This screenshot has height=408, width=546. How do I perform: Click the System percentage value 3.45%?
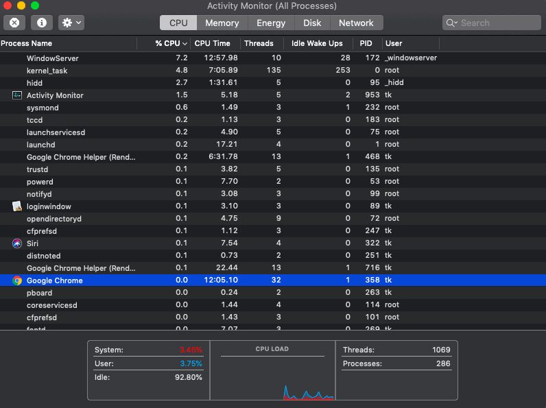[191, 350]
